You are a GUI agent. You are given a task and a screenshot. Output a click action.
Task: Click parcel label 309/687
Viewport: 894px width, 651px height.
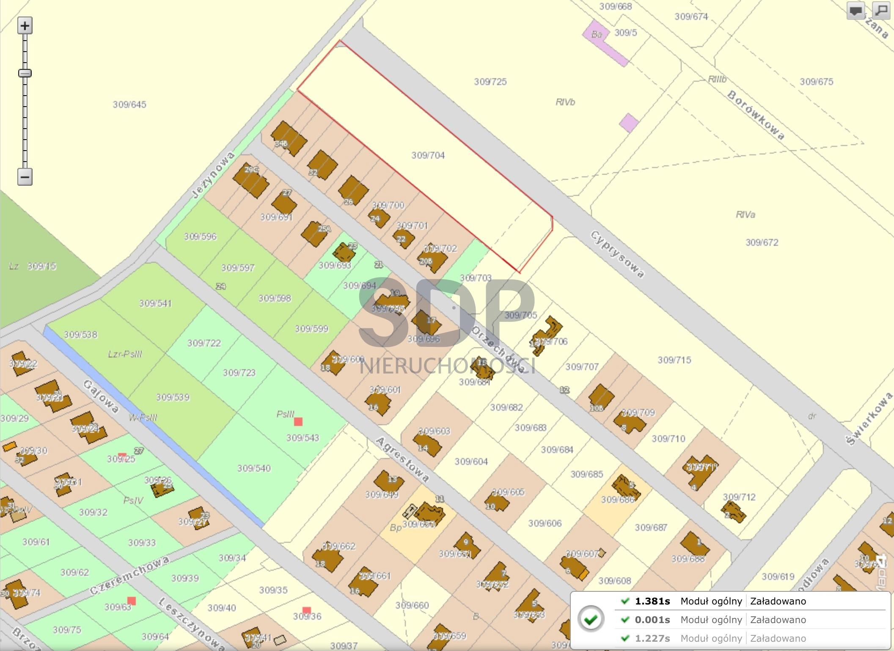click(651, 527)
